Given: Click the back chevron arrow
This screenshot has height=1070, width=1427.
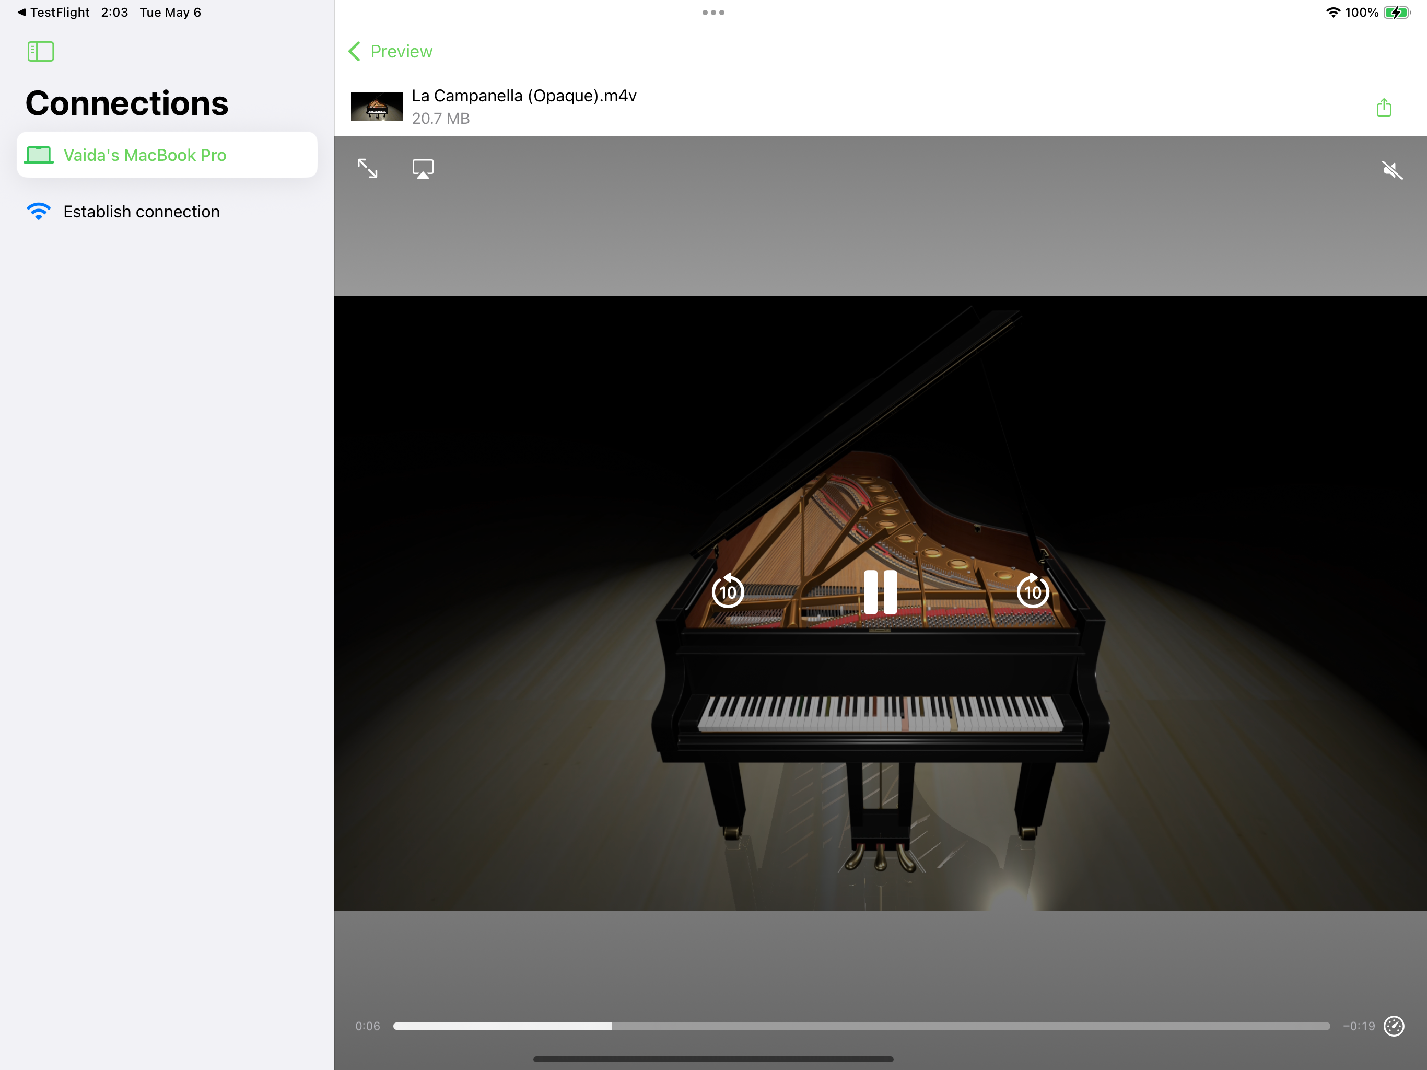Looking at the screenshot, I should (x=354, y=52).
